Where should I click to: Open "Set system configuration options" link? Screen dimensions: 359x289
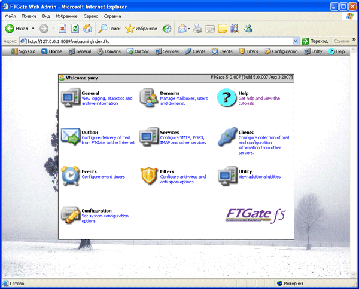pyautogui.click(x=105, y=219)
